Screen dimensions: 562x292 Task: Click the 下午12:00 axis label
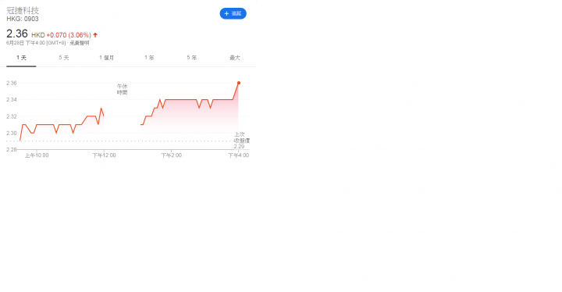click(104, 155)
